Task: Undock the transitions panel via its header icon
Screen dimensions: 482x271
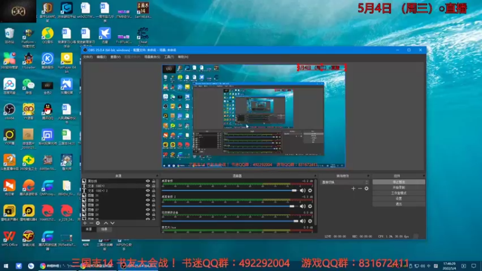Action: 368,176
